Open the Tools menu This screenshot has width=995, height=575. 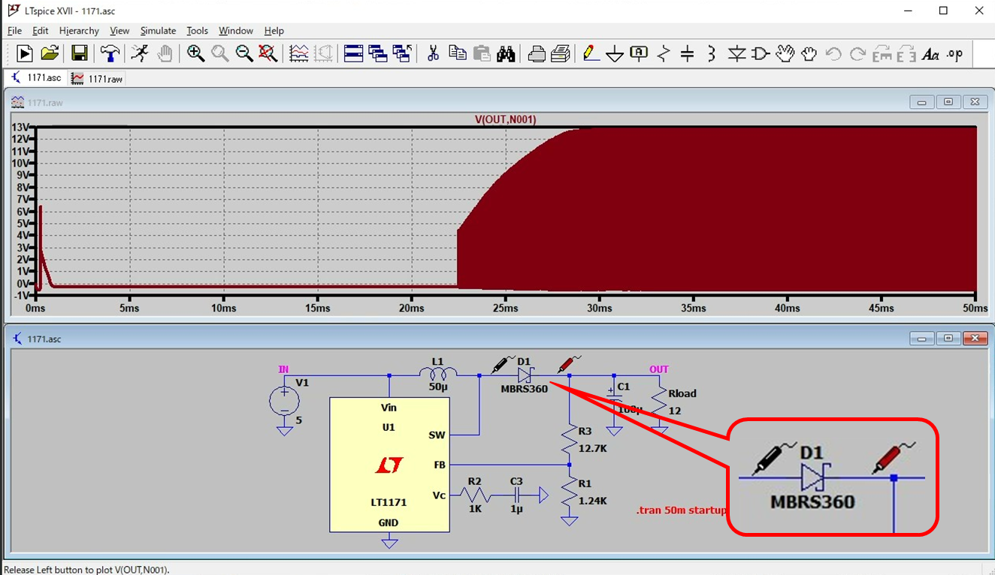coord(197,31)
